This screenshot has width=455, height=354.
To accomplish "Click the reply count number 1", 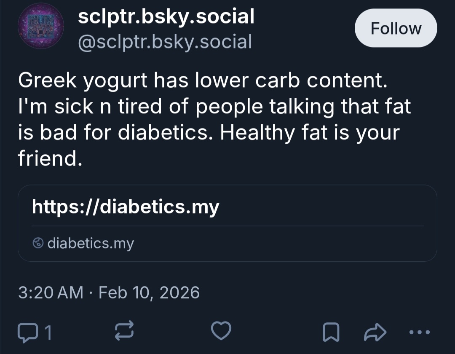I will [48, 333].
